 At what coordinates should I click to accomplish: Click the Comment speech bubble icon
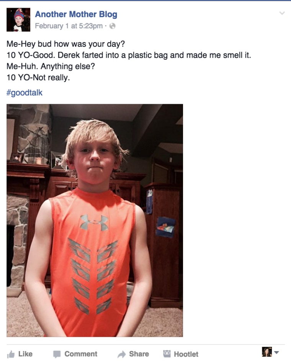click(57, 354)
